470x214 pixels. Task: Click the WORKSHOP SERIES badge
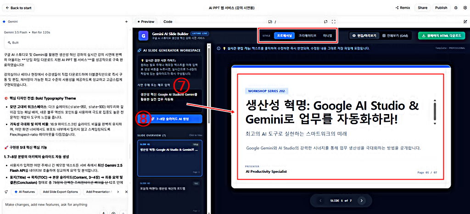[x=267, y=91]
